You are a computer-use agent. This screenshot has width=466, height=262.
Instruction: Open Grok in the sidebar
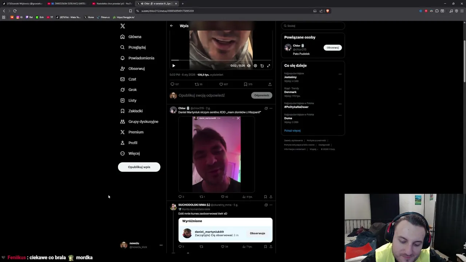129,90
